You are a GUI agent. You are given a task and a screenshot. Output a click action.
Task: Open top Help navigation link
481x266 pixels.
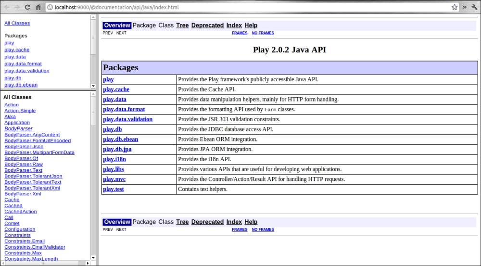coord(251,25)
